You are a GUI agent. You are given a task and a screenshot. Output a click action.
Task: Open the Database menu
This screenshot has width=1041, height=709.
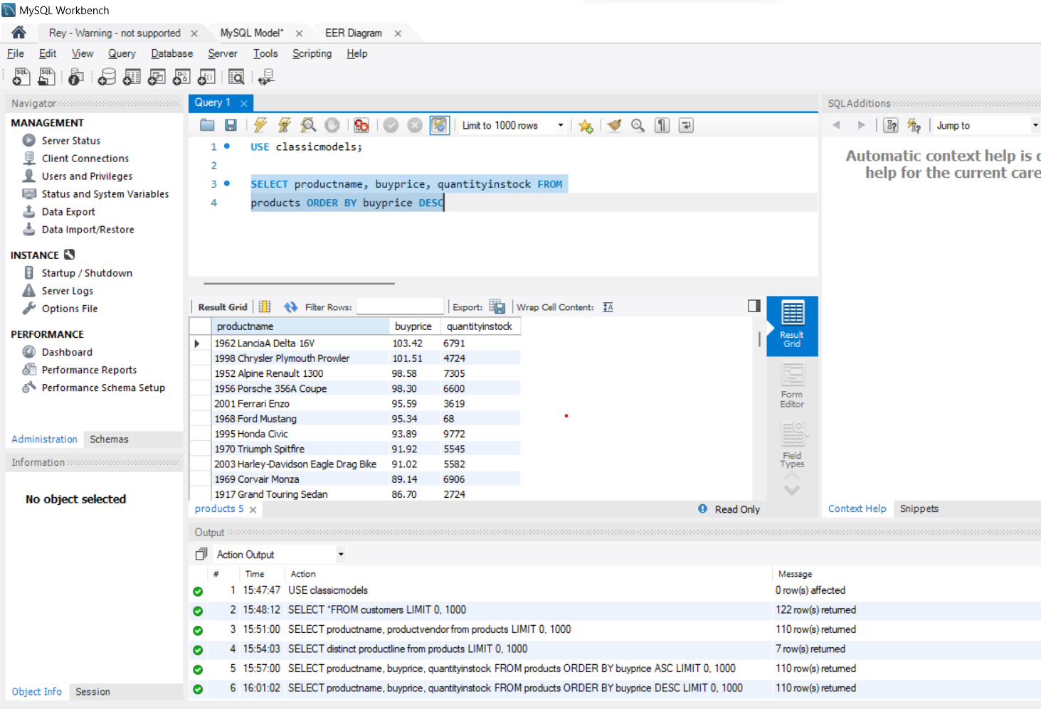coord(171,53)
